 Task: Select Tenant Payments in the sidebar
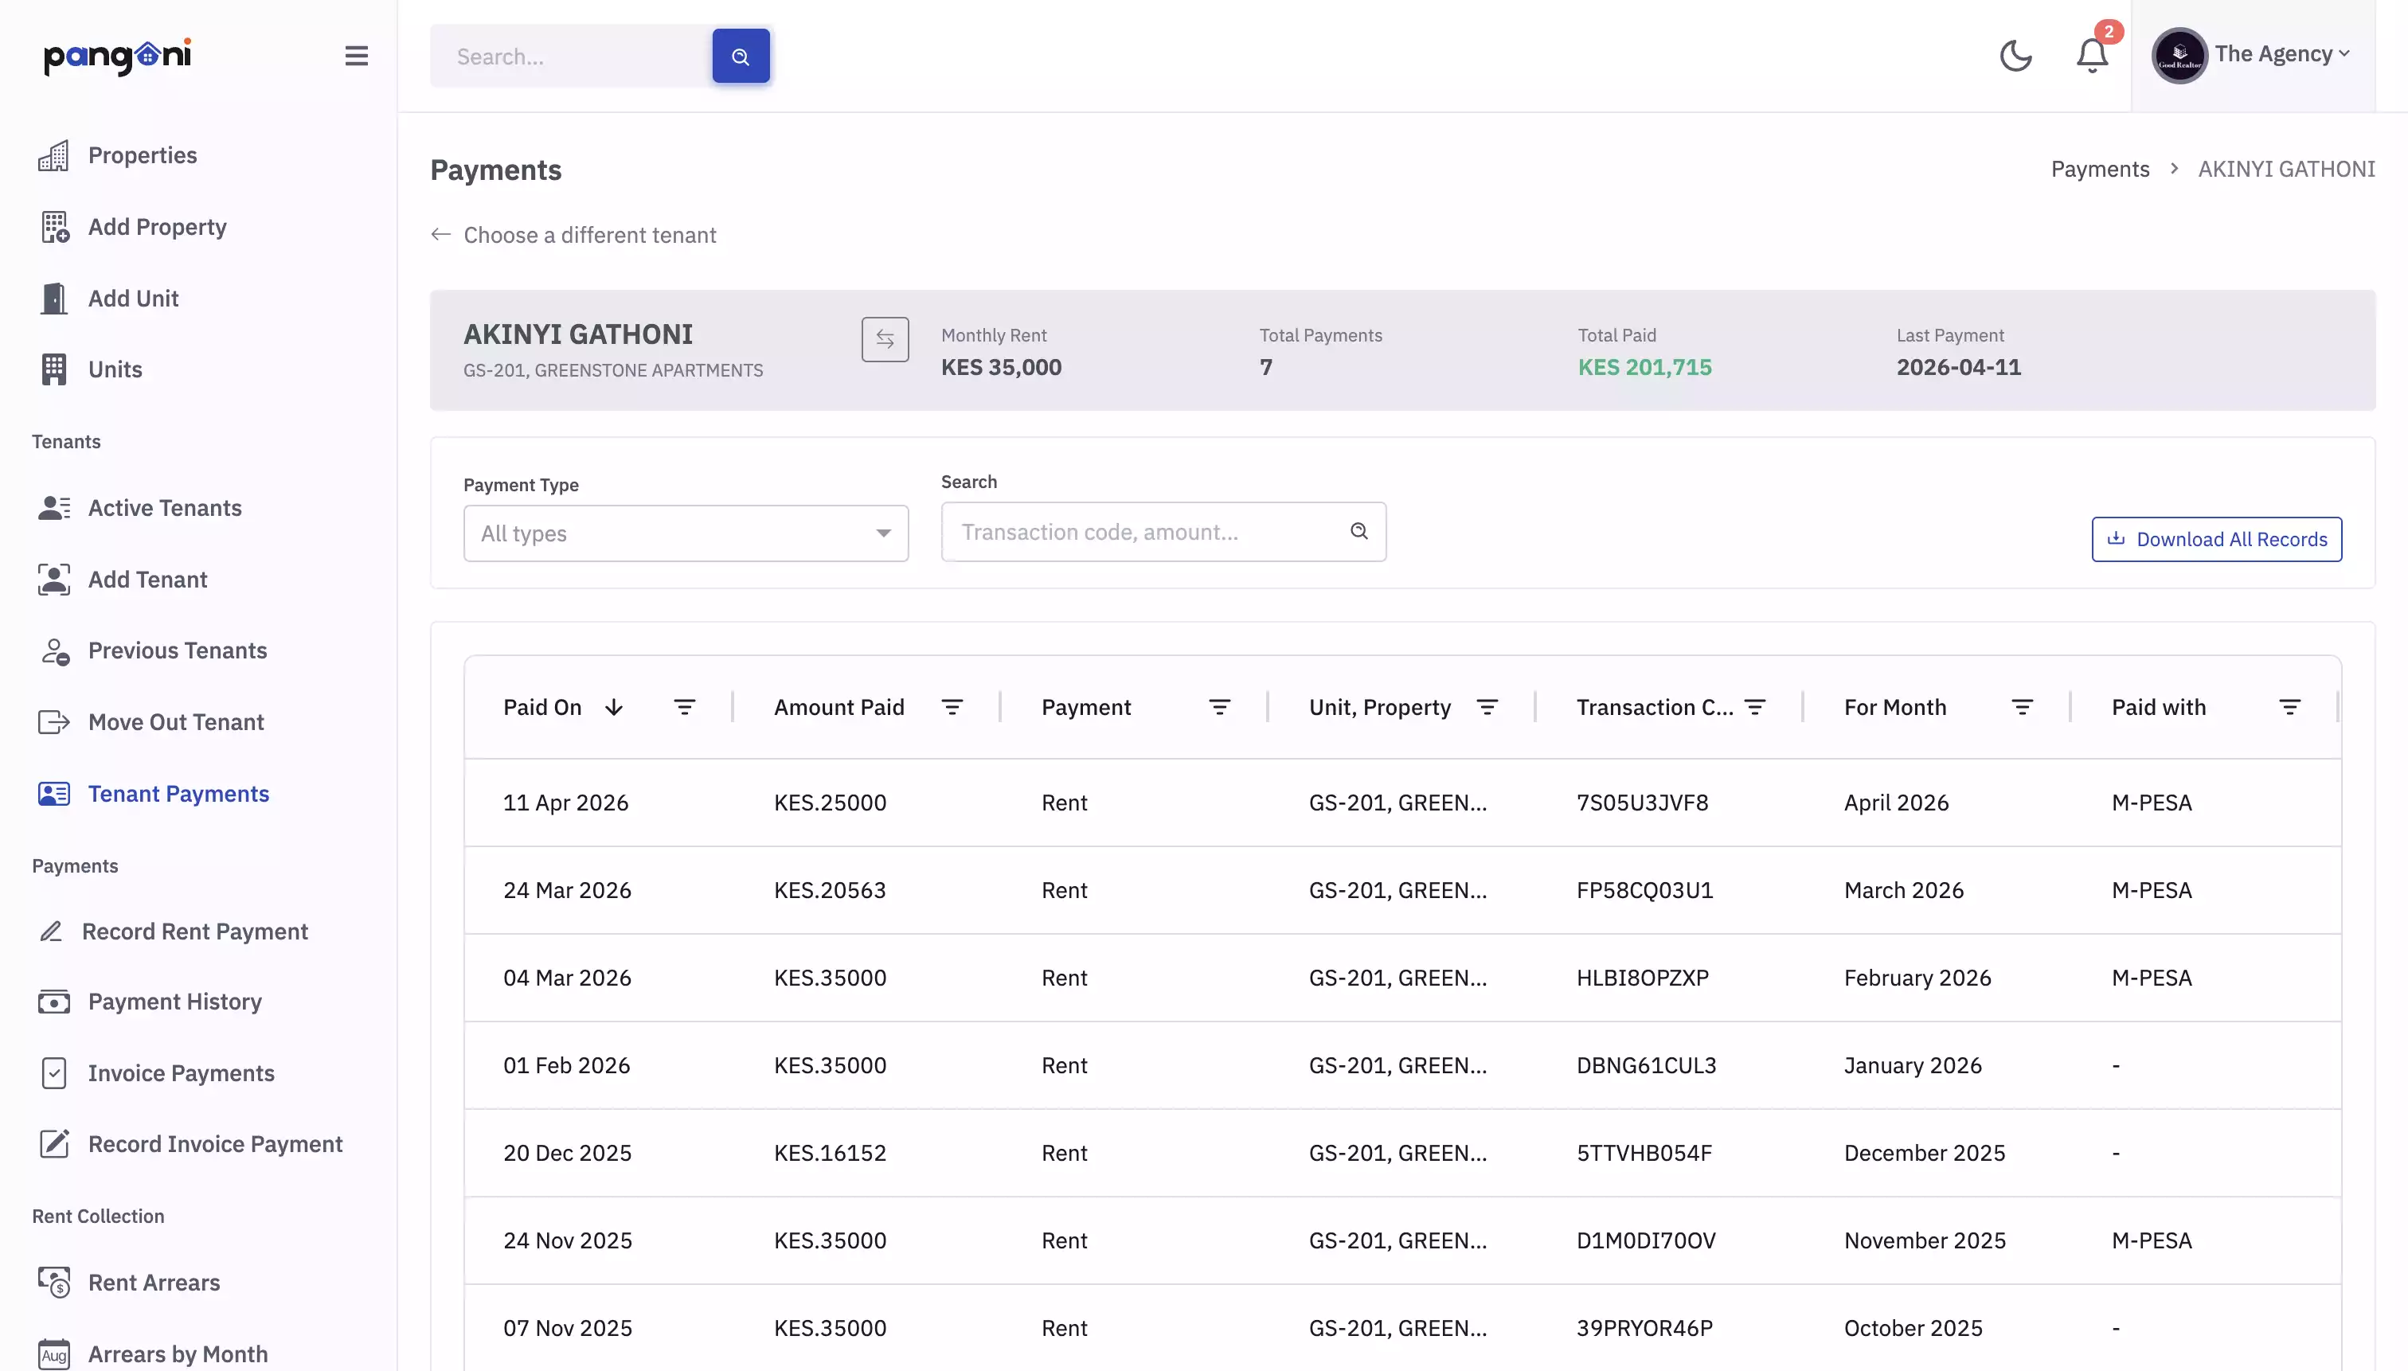point(178,794)
